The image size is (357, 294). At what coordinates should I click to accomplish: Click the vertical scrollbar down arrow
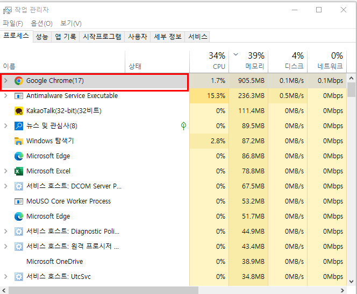[x=351, y=282]
